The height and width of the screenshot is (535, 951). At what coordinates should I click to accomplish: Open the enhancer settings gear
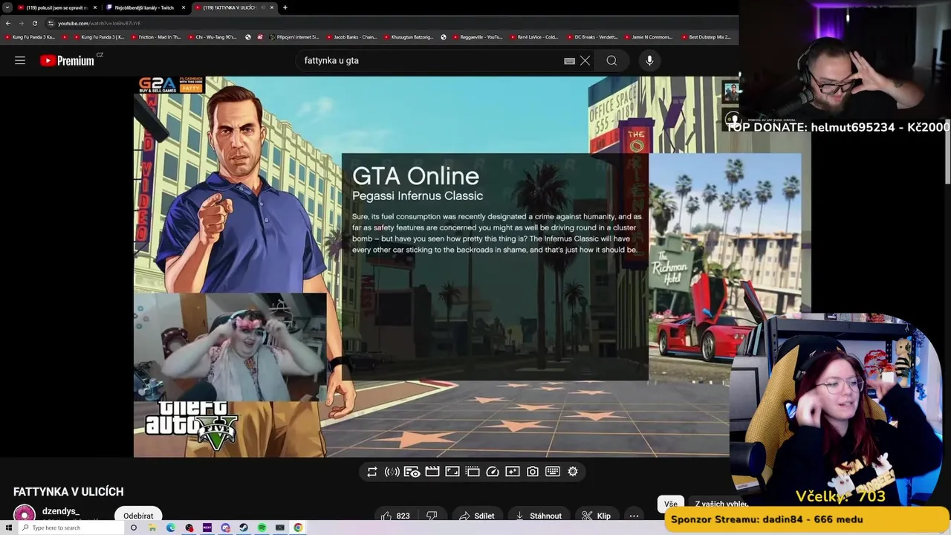coord(573,471)
